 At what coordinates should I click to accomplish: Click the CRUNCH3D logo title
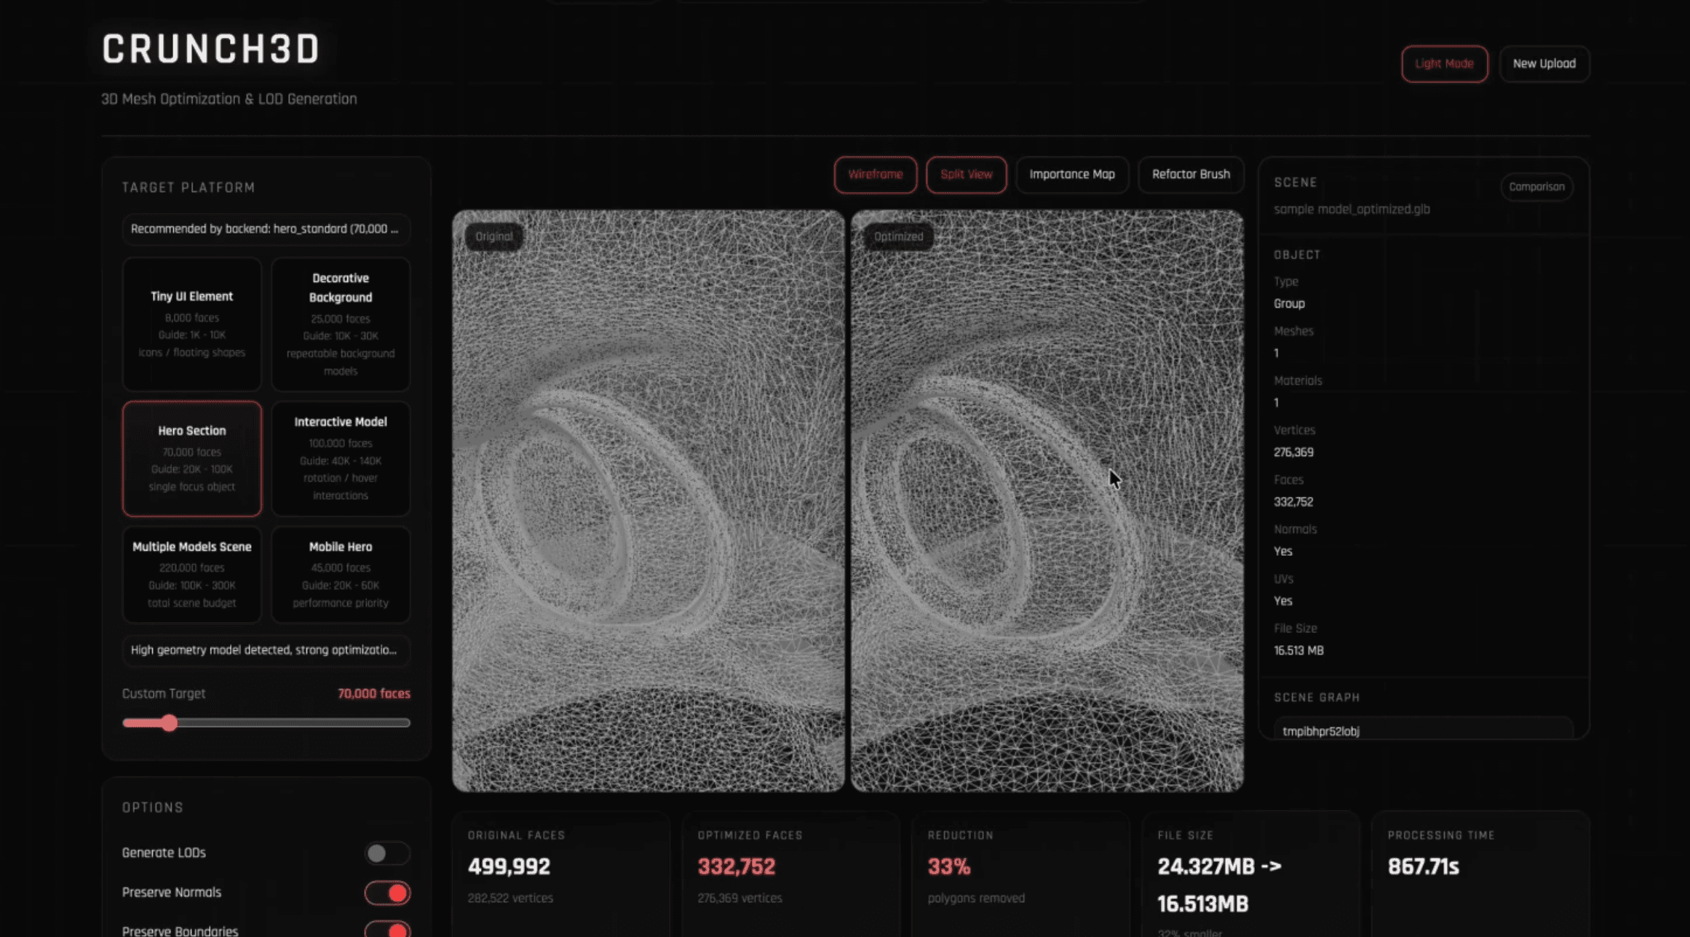210,49
